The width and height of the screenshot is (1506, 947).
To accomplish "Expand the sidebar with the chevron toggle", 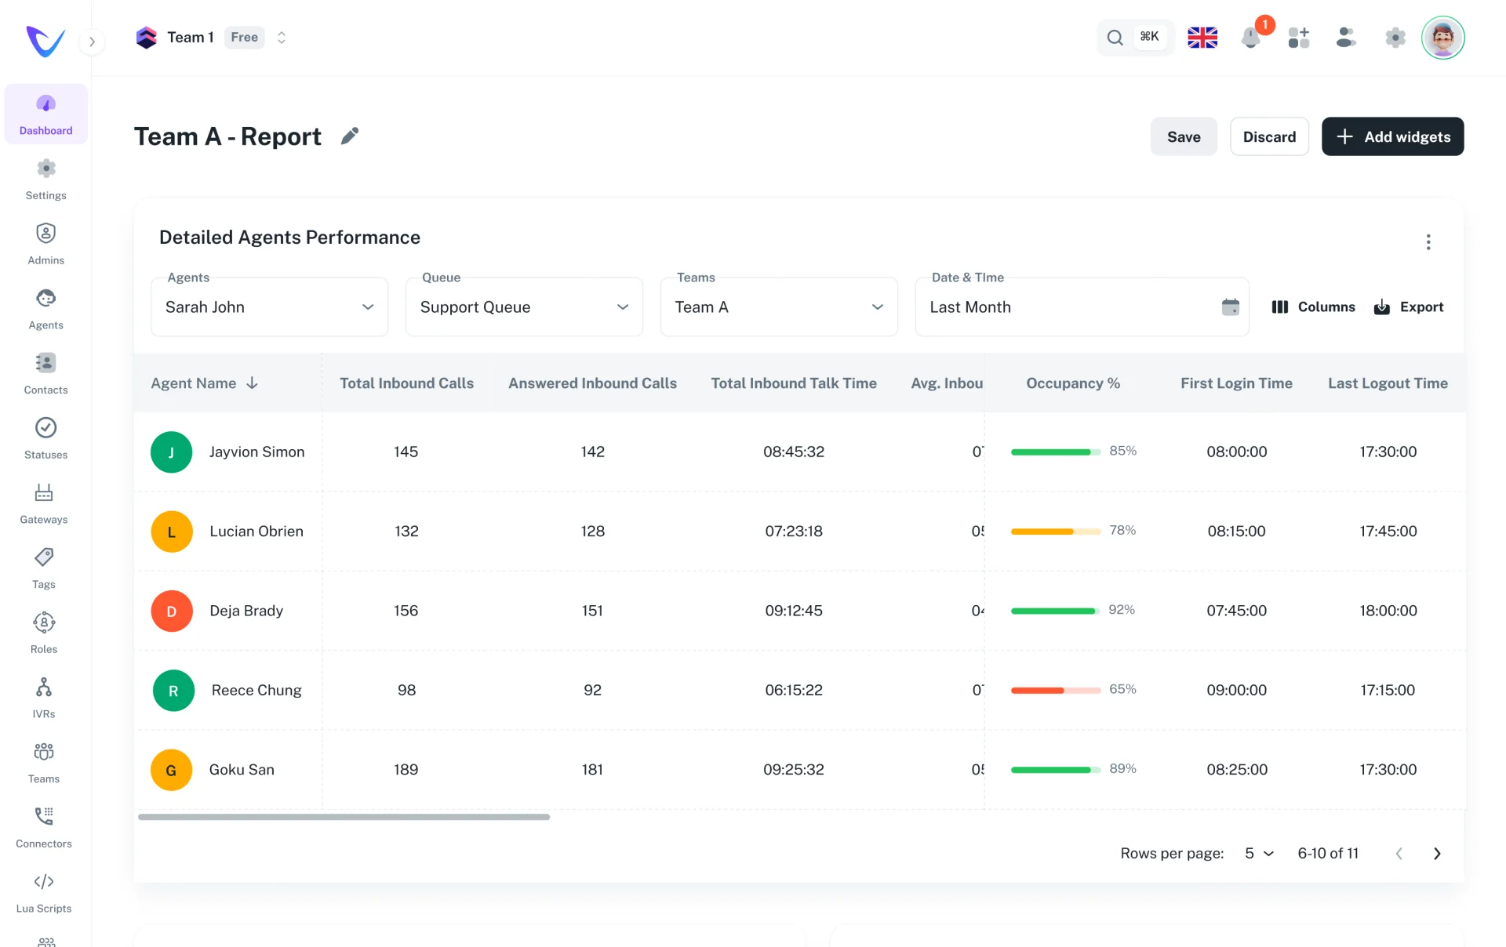I will pos(93,42).
